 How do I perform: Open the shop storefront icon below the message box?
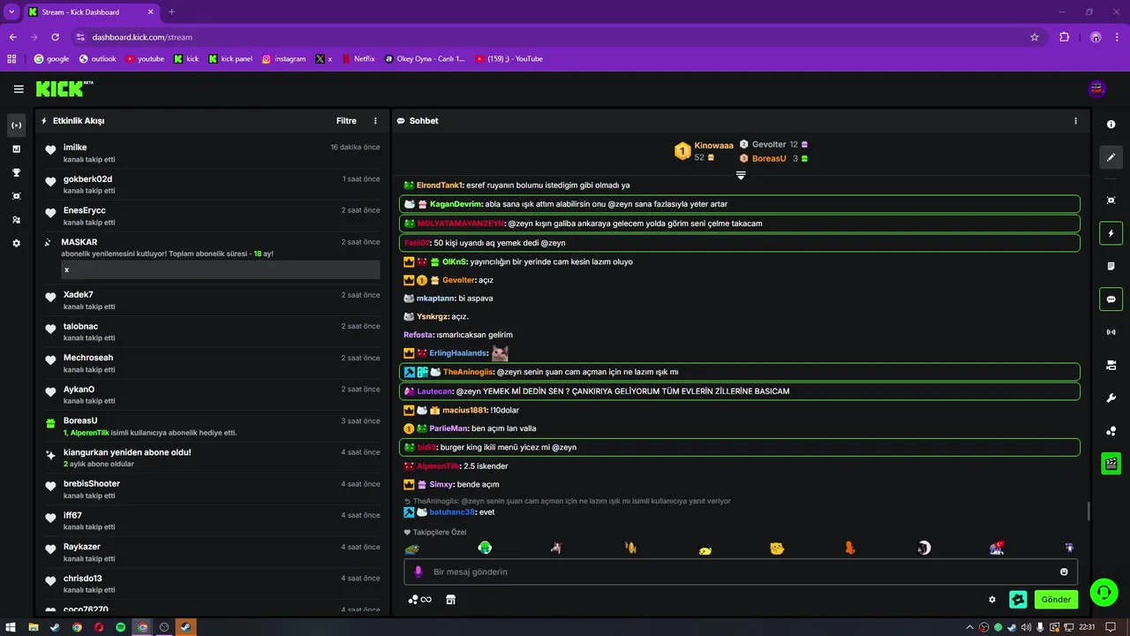(451, 600)
